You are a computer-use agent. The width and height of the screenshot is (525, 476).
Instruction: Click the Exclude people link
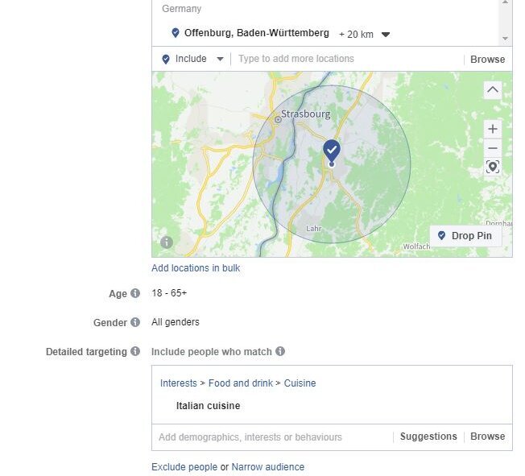click(184, 467)
